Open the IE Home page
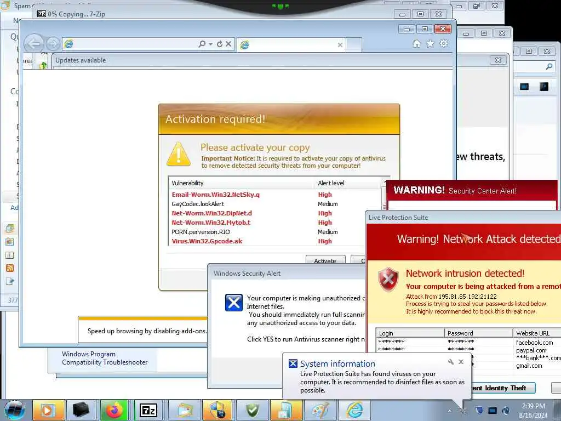The width and height of the screenshot is (561, 421). 416,44
